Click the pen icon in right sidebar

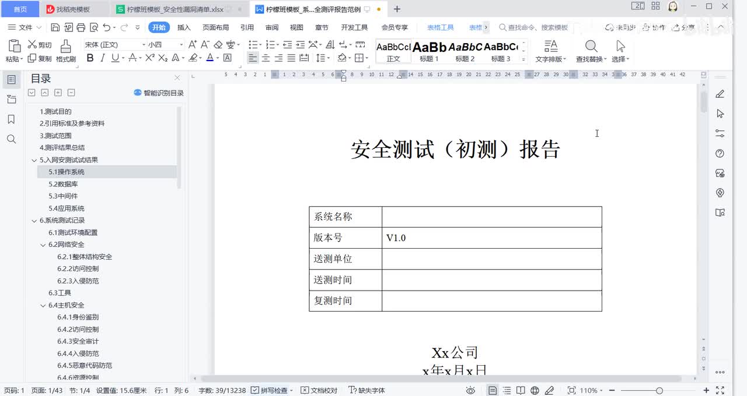tap(720, 94)
